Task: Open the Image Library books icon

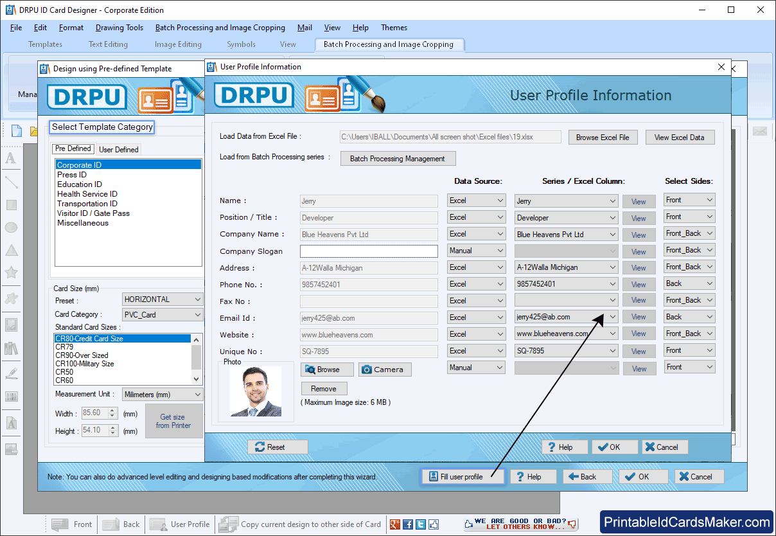Action: (x=11, y=348)
